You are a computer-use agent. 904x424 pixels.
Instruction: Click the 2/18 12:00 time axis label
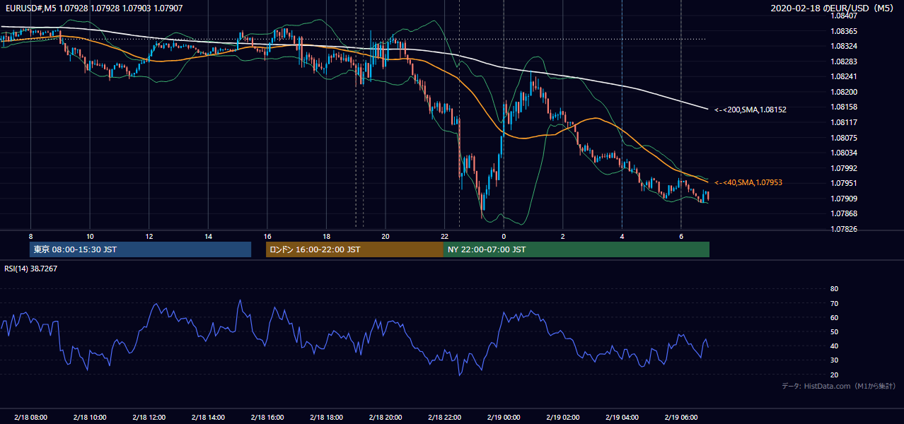coord(149,417)
